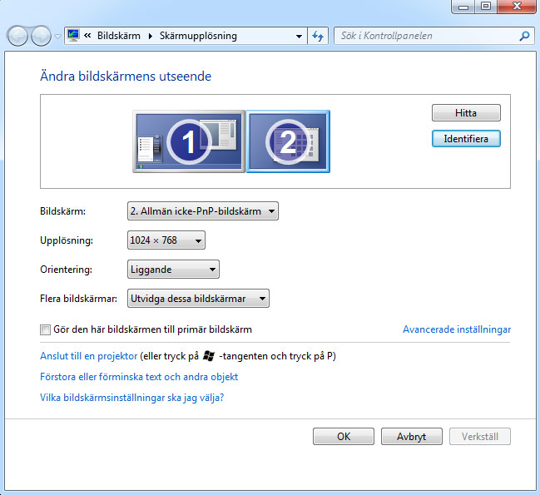Screen dimensions: 540x495
Task: Click the search magnifier icon
Action: pyautogui.click(x=524, y=37)
